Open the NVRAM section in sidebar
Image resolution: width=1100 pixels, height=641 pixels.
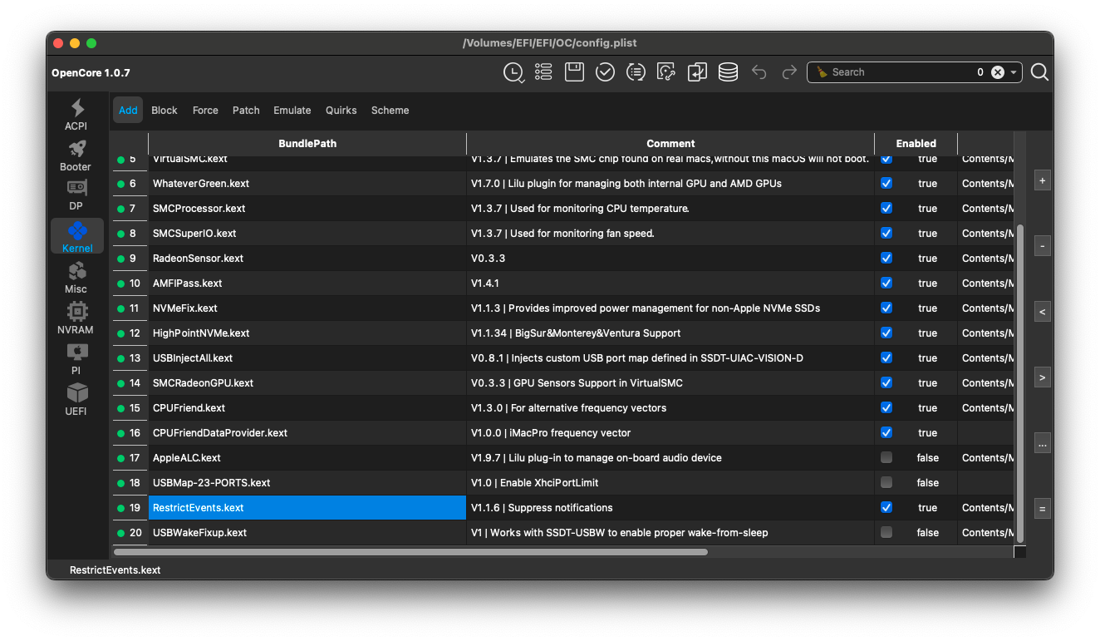coord(76,318)
